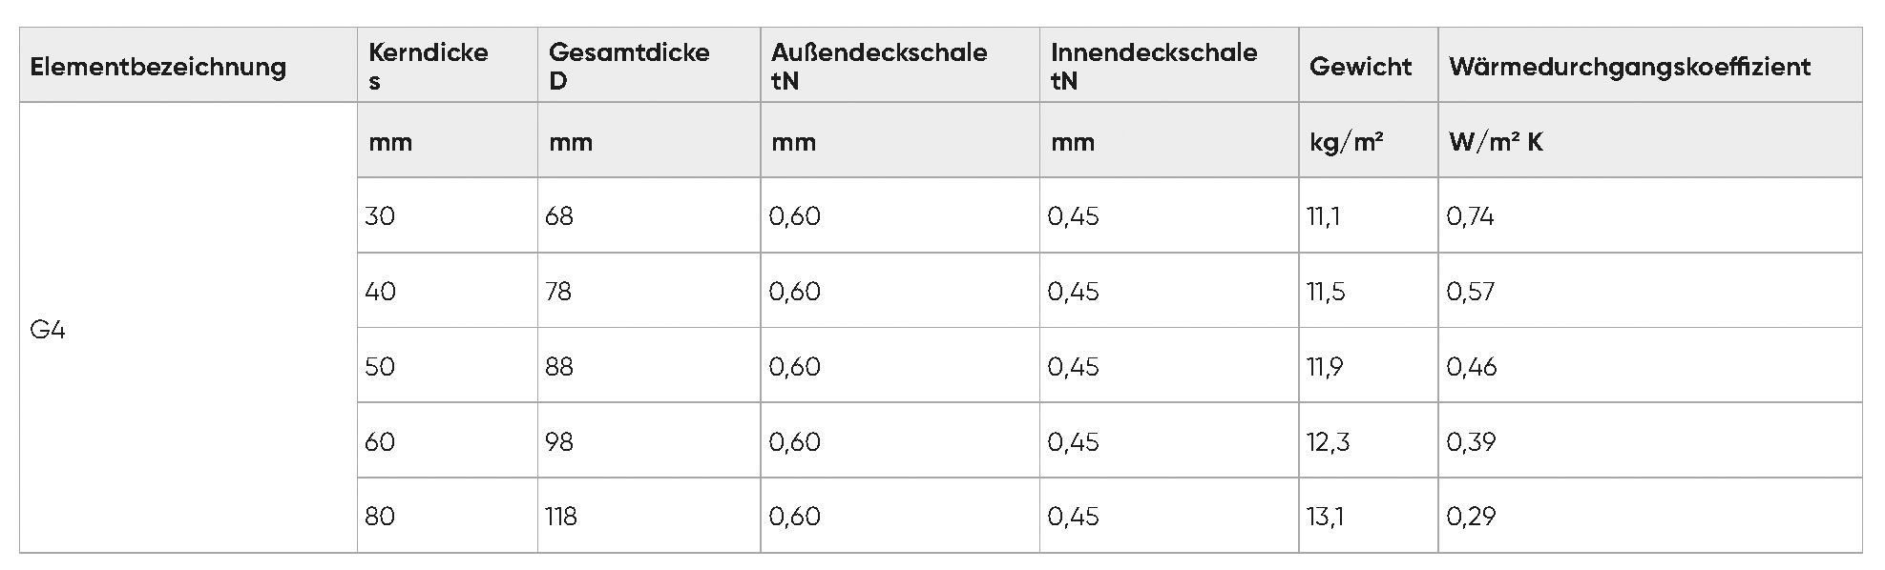Click the Innendeckschale tN header
Screen dimensions: 1885x570
point(1154,67)
